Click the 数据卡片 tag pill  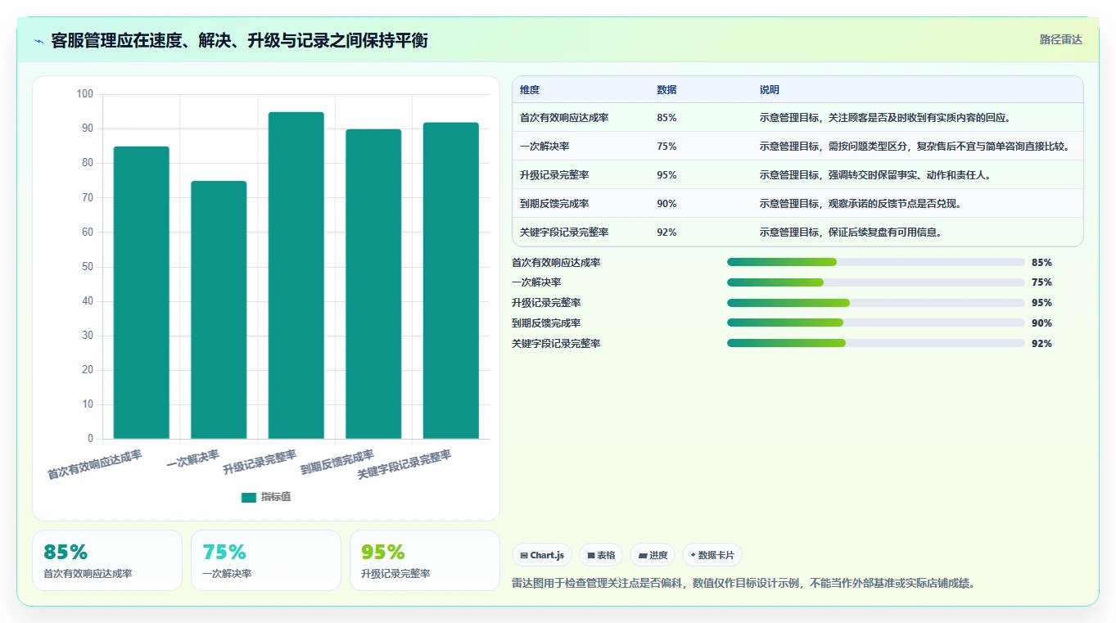(712, 555)
